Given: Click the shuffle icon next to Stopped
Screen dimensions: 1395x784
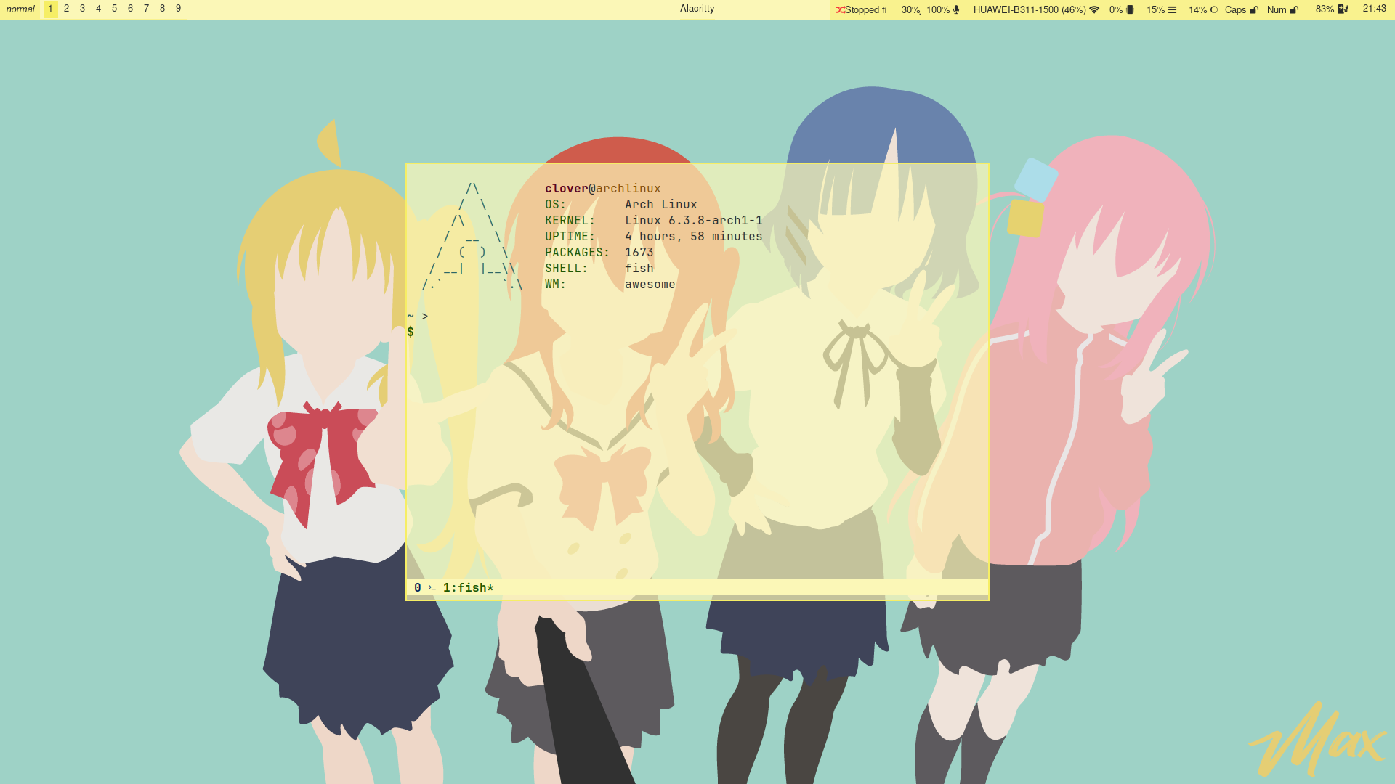Looking at the screenshot, I should (840, 9).
